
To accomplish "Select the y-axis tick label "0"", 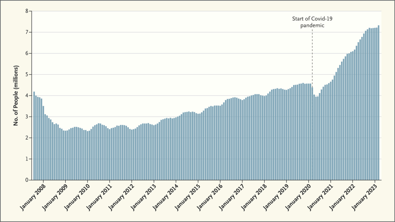I will [27, 180].
